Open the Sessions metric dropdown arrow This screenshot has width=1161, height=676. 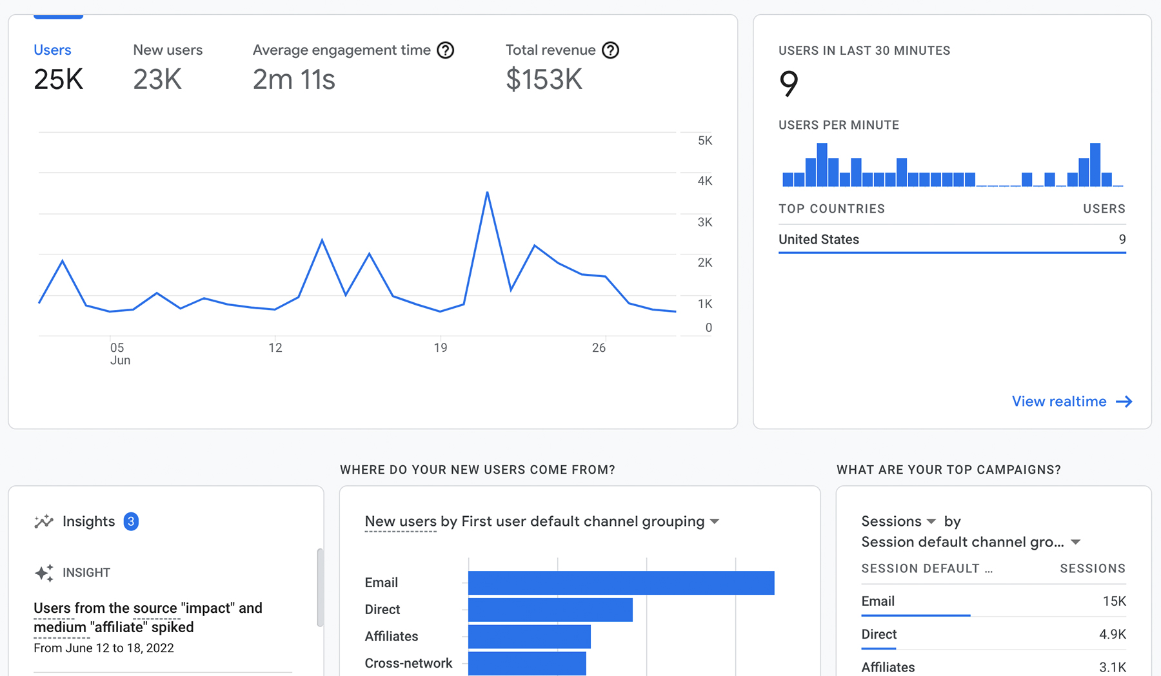click(931, 521)
